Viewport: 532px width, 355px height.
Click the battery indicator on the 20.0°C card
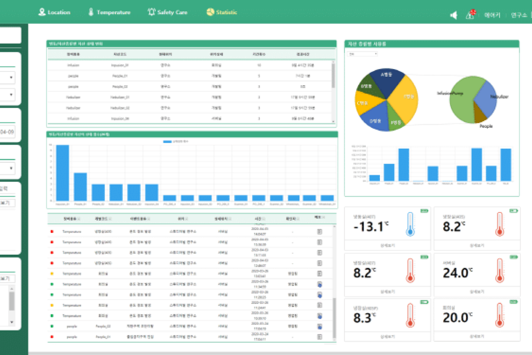[x=514, y=302]
